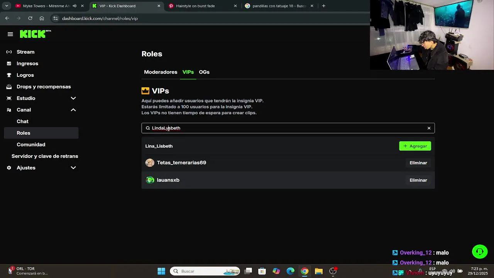Collapse the Canal section chevron
This screenshot has height=278, width=494.
pyautogui.click(x=73, y=110)
